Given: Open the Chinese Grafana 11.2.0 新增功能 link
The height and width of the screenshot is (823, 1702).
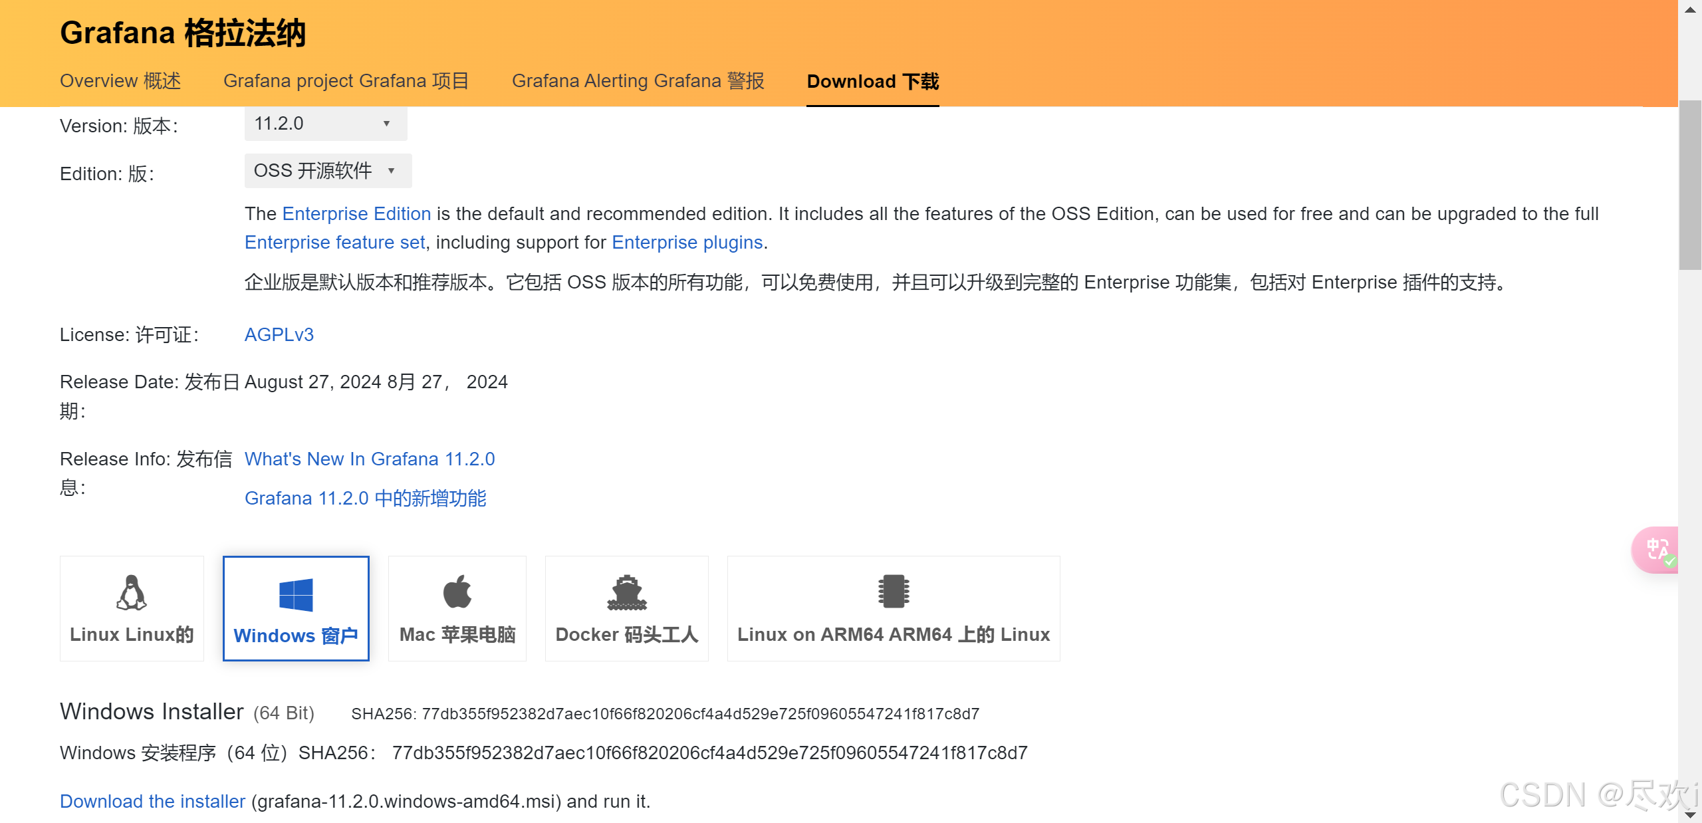Looking at the screenshot, I should click(366, 499).
